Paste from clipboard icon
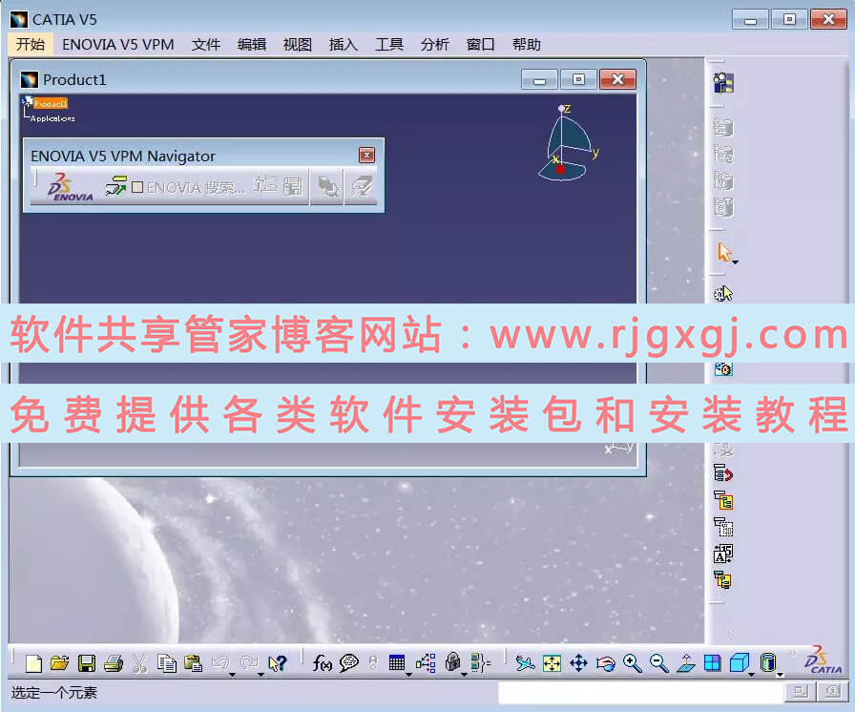Screen dimensions: 855x712 (x=193, y=663)
